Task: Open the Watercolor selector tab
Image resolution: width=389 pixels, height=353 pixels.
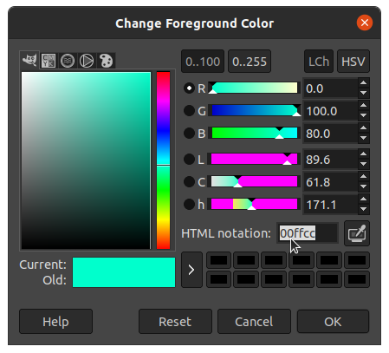Action: pyautogui.click(x=68, y=61)
